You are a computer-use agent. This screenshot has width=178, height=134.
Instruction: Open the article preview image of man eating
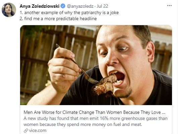pyautogui.click(x=96, y=65)
